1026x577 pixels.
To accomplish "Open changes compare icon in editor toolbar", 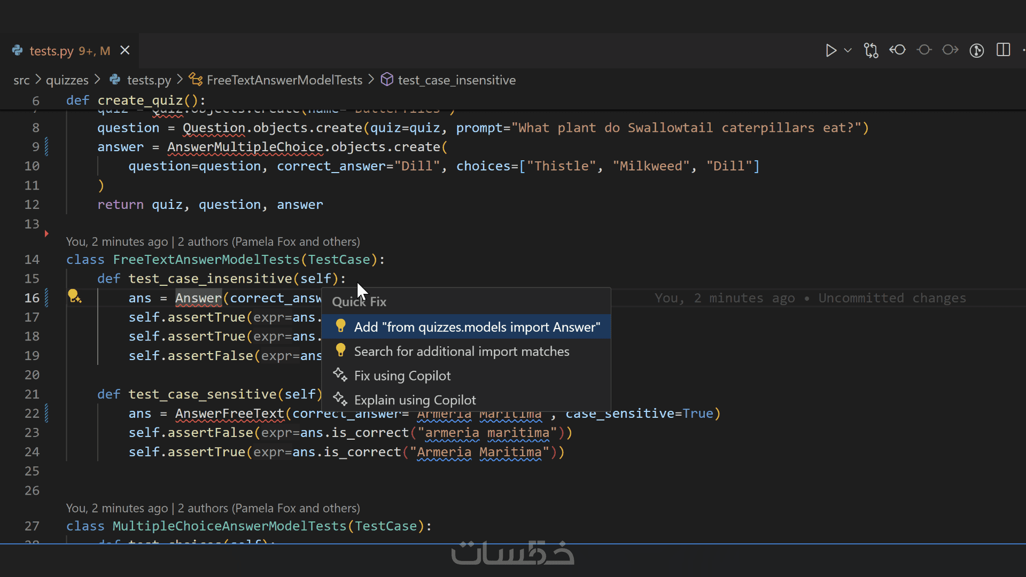I will tap(871, 50).
